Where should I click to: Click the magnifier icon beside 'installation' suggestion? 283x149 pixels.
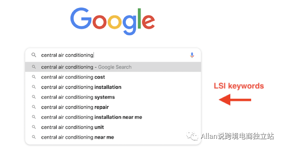(34, 87)
